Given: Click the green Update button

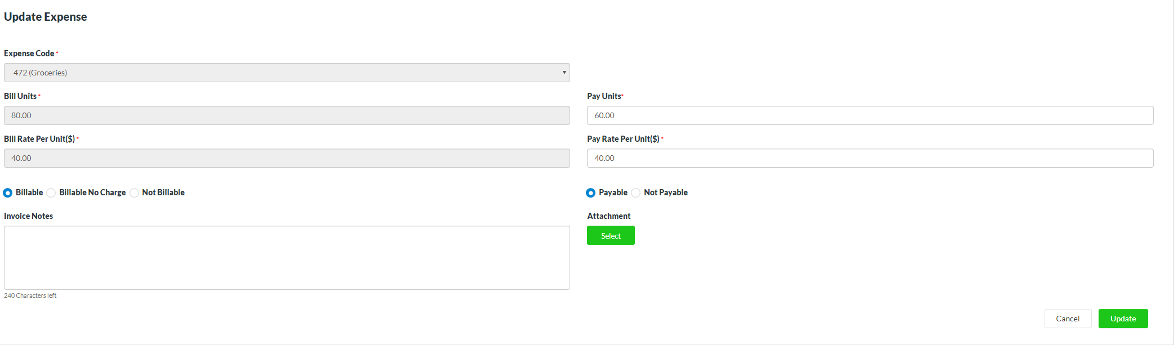Looking at the screenshot, I should click(1123, 319).
